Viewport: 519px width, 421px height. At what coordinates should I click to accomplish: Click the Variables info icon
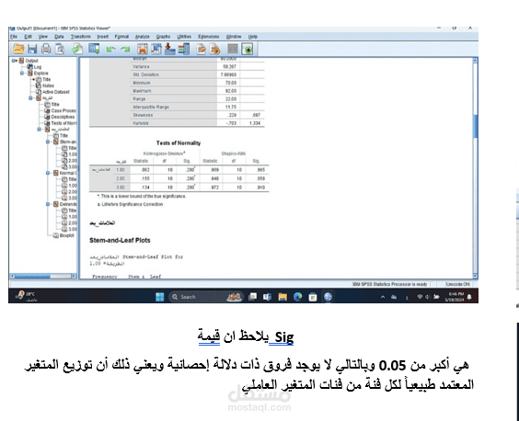click(184, 49)
